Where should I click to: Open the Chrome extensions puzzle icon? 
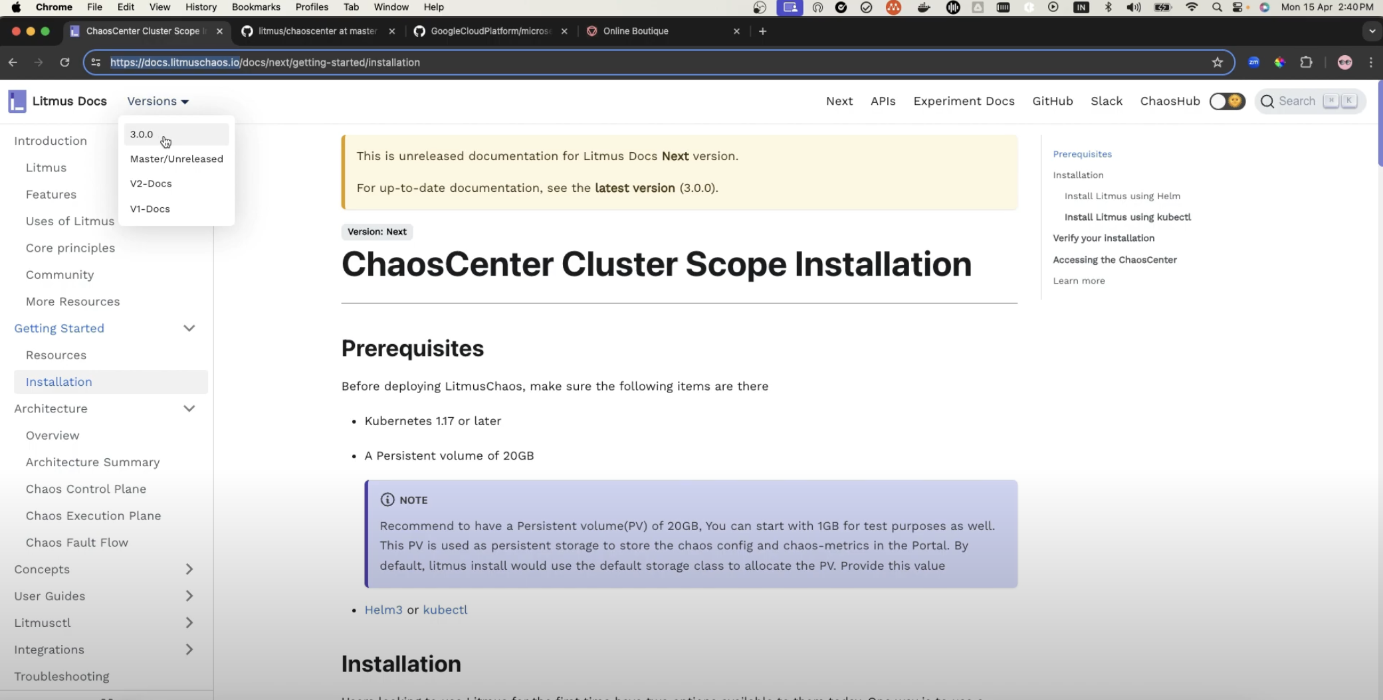point(1306,62)
